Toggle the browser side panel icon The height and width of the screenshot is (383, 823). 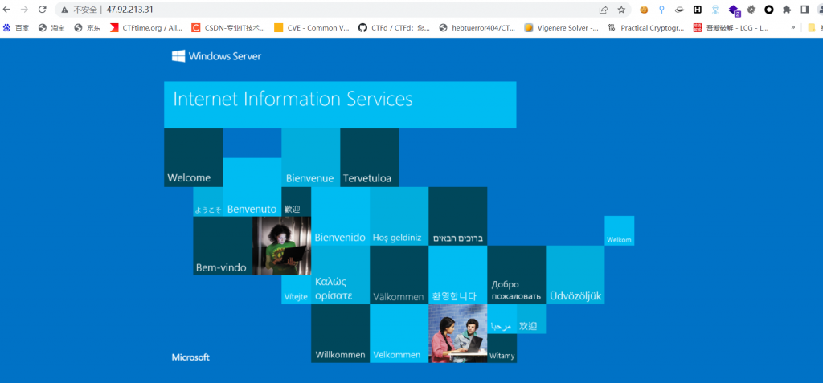(804, 10)
